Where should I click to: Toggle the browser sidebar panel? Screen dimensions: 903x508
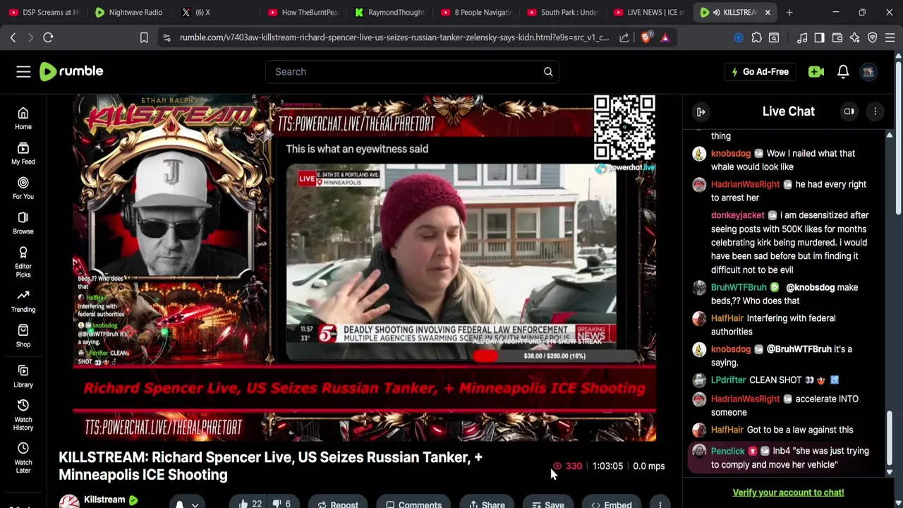pos(819,37)
